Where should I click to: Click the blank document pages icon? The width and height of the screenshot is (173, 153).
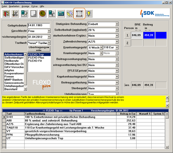pyautogui.click(x=33, y=13)
